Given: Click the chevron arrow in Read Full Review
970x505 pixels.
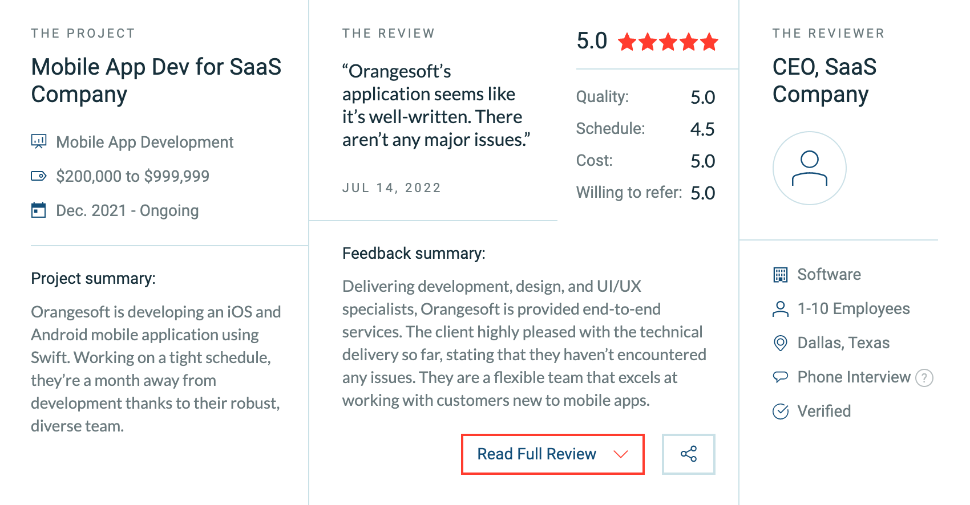Looking at the screenshot, I should [621, 454].
